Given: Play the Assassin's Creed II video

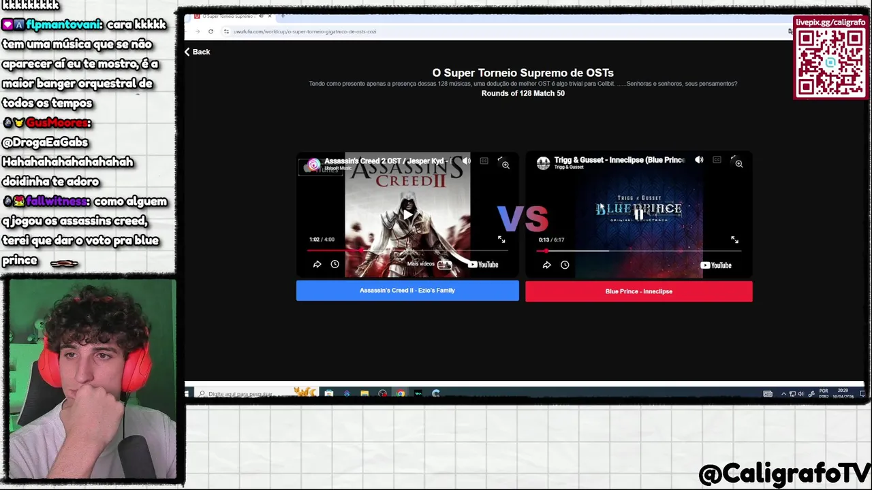Looking at the screenshot, I should [x=407, y=214].
